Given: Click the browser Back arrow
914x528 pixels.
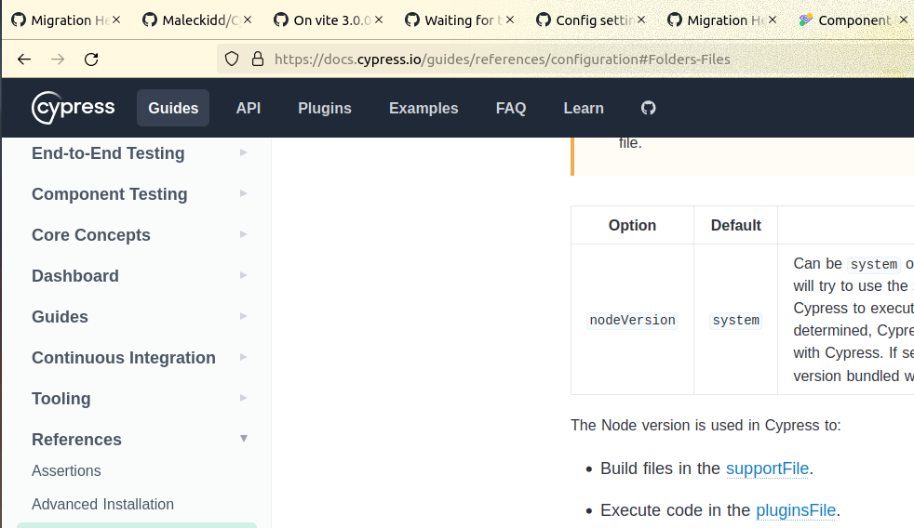Looking at the screenshot, I should [x=24, y=59].
